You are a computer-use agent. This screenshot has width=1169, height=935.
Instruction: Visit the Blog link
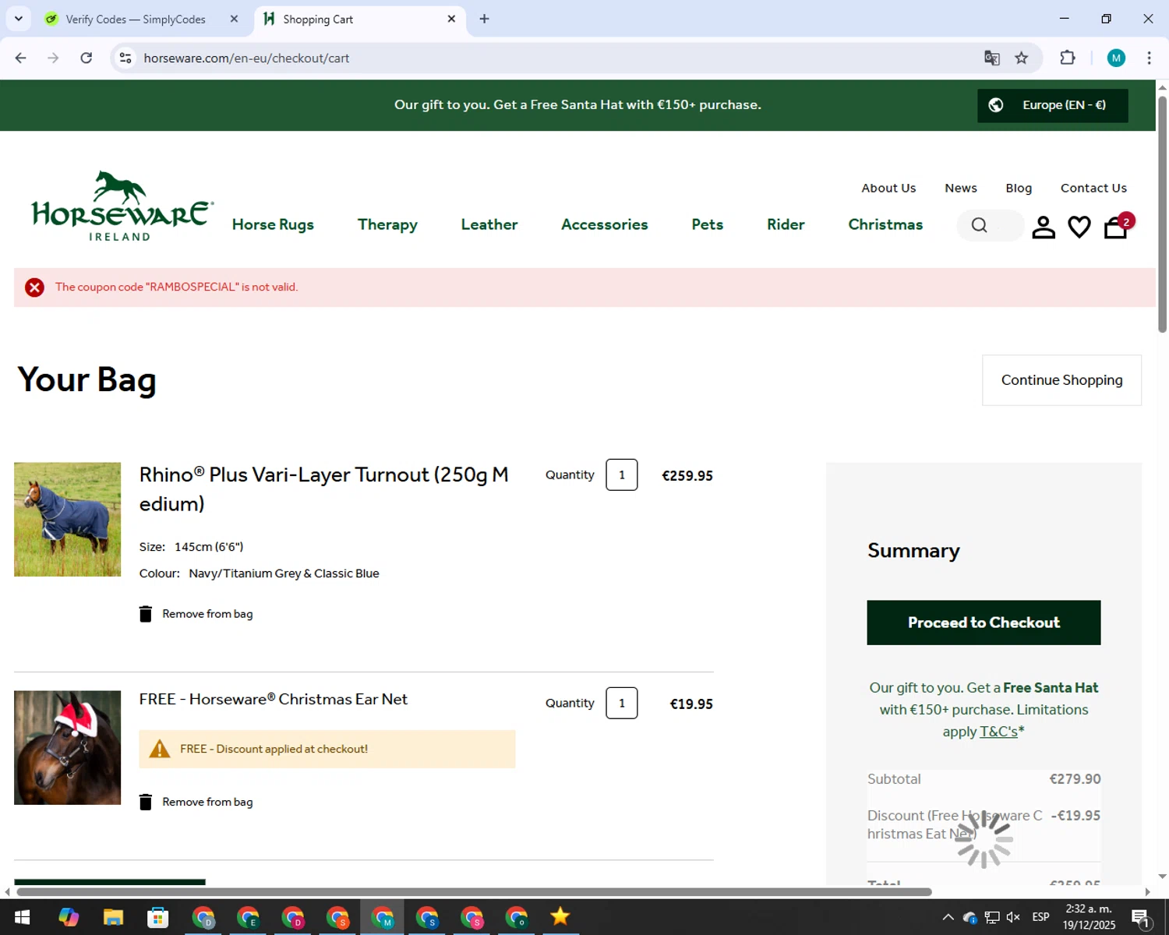1019,188
